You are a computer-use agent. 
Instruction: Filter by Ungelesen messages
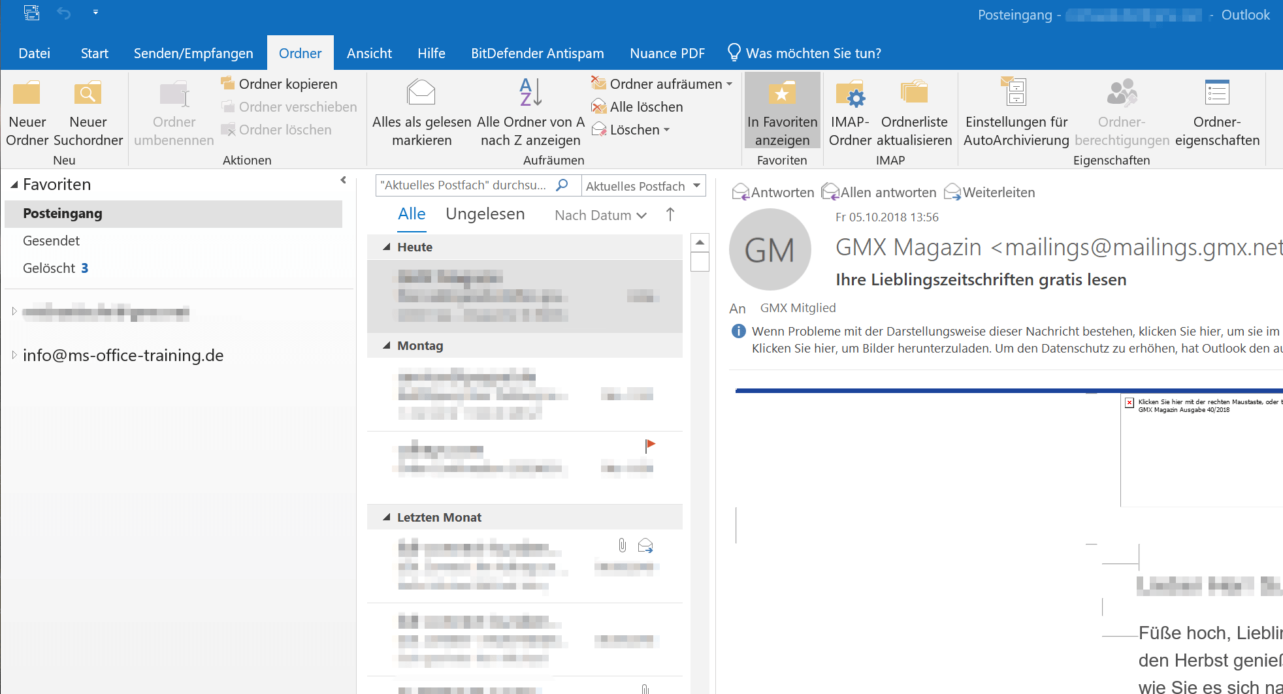click(x=485, y=214)
